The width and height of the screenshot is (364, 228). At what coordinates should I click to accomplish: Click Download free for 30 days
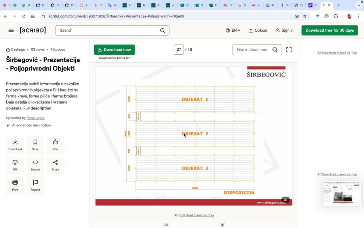[x=330, y=31]
